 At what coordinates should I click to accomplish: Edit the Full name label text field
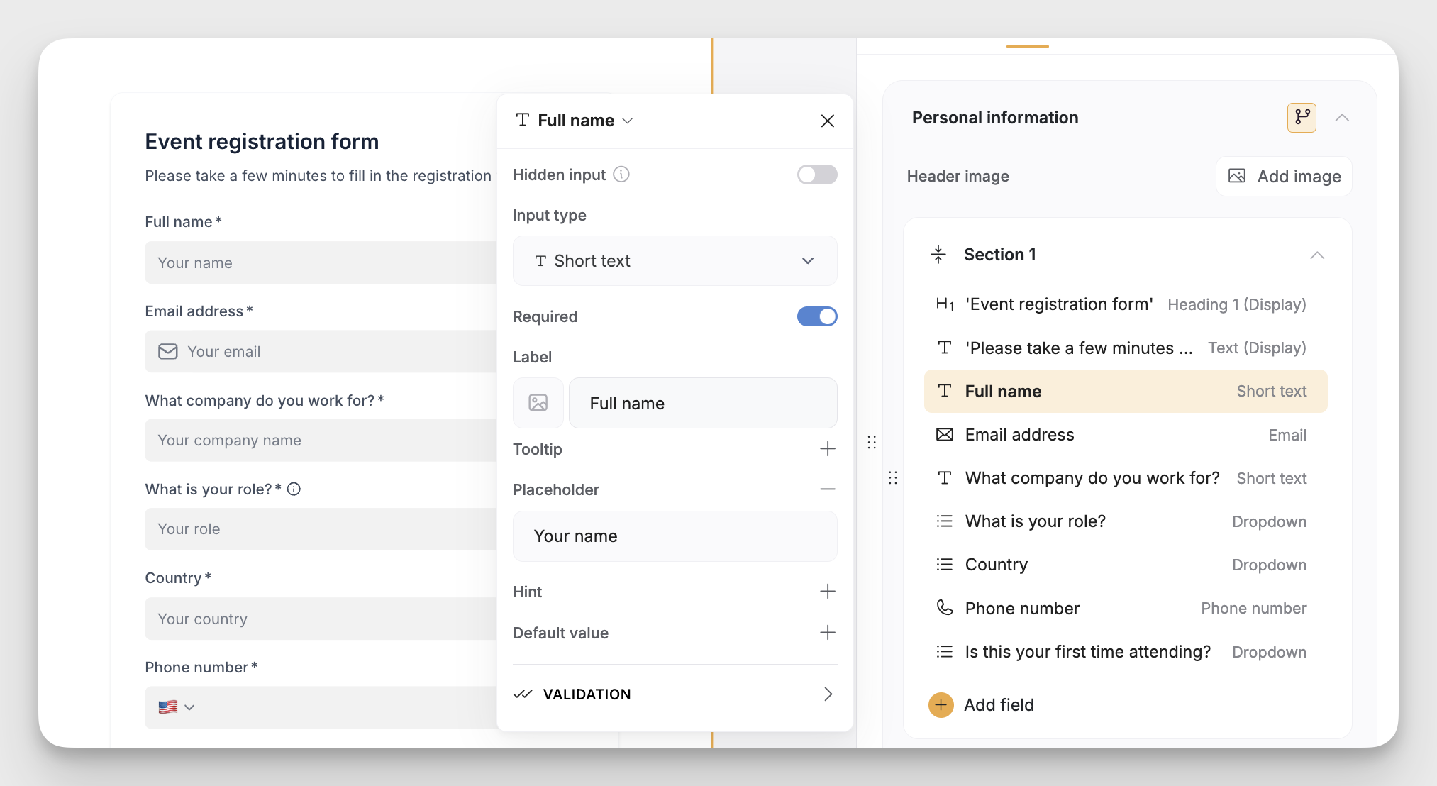(x=703, y=403)
